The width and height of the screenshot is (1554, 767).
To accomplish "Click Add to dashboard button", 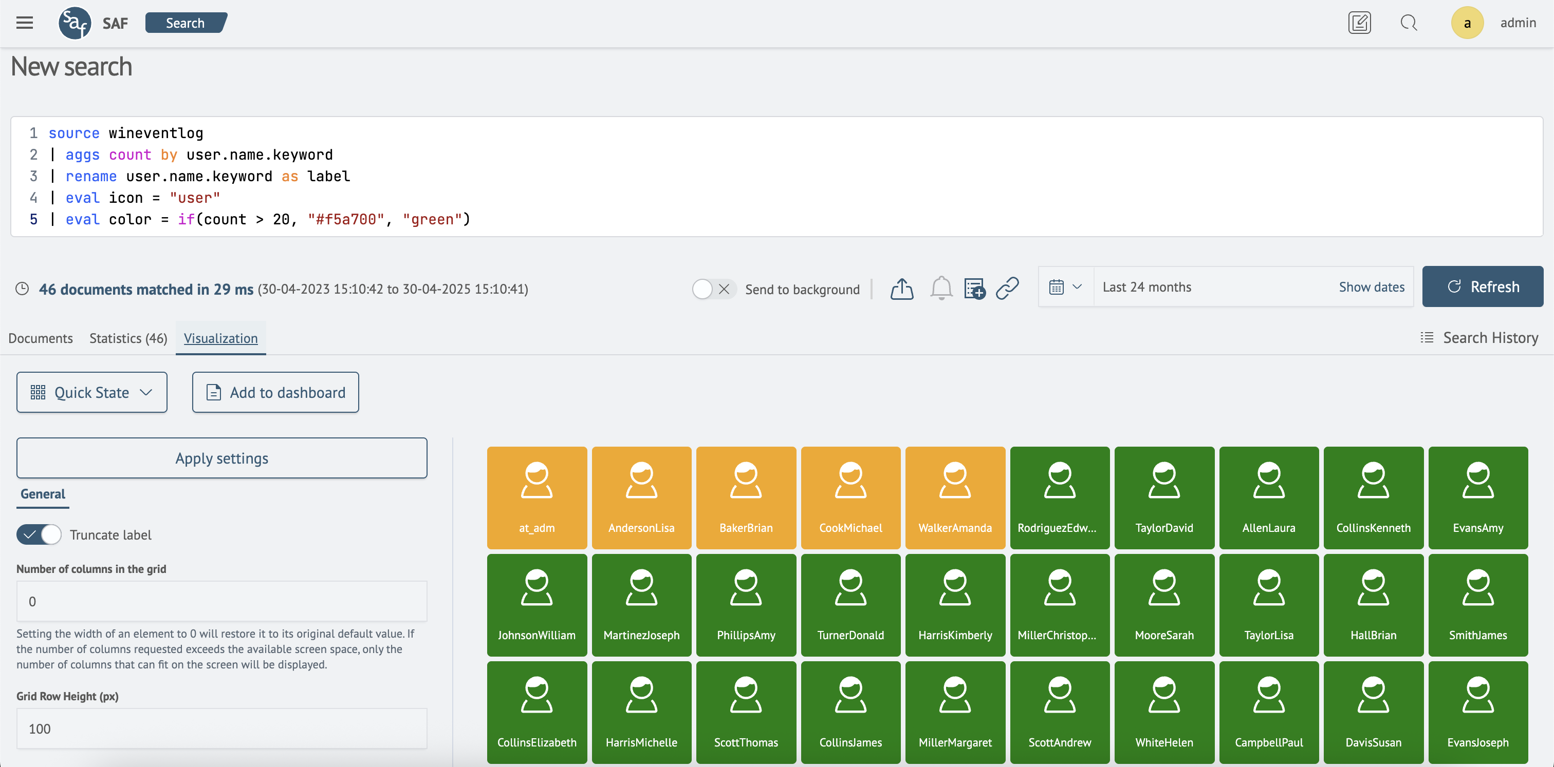I will coord(275,392).
